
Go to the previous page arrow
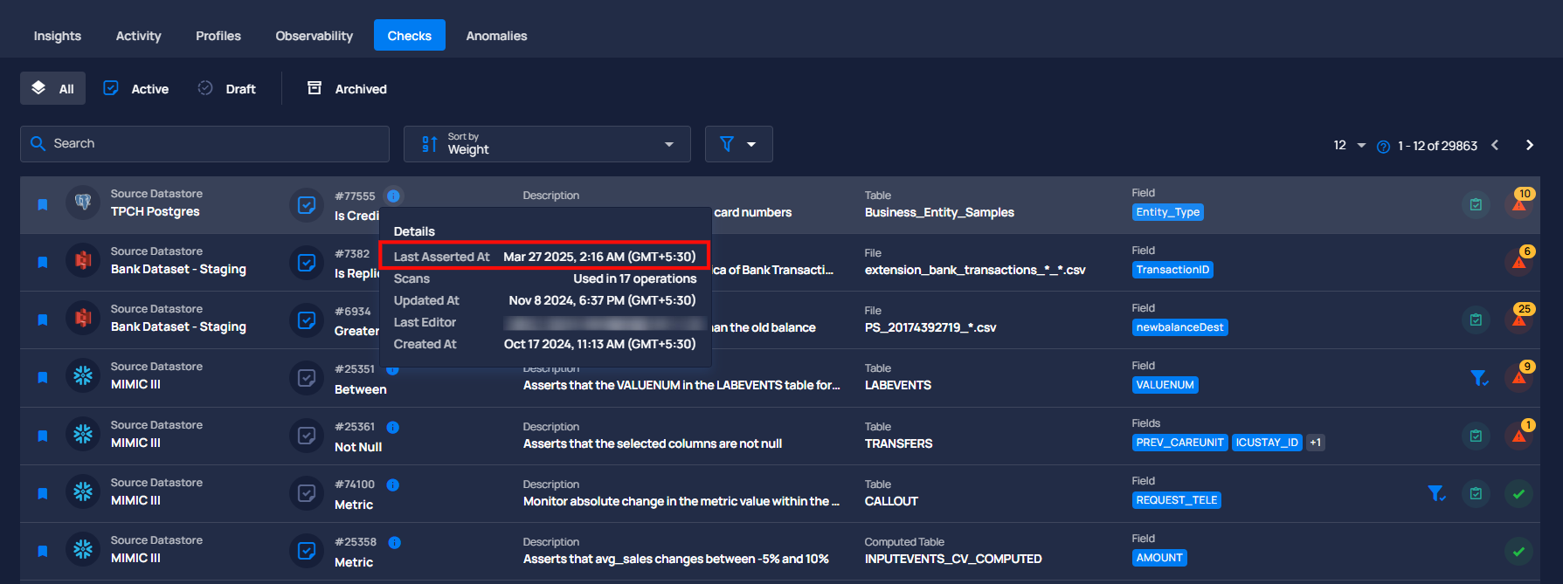click(1495, 145)
